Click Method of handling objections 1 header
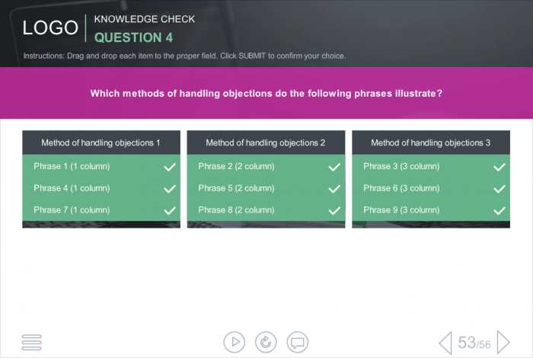Screen dimensions: 533x358 [x=101, y=142]
